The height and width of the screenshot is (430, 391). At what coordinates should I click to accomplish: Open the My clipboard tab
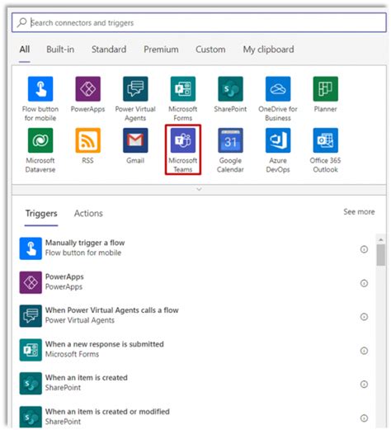(x=268, y=50)
